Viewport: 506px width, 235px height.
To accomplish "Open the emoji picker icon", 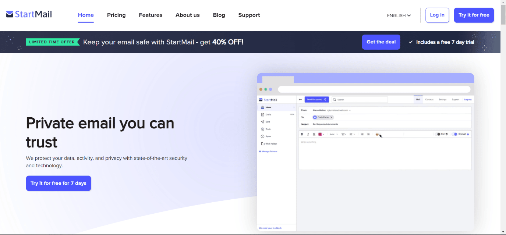I will pos(377,134).
